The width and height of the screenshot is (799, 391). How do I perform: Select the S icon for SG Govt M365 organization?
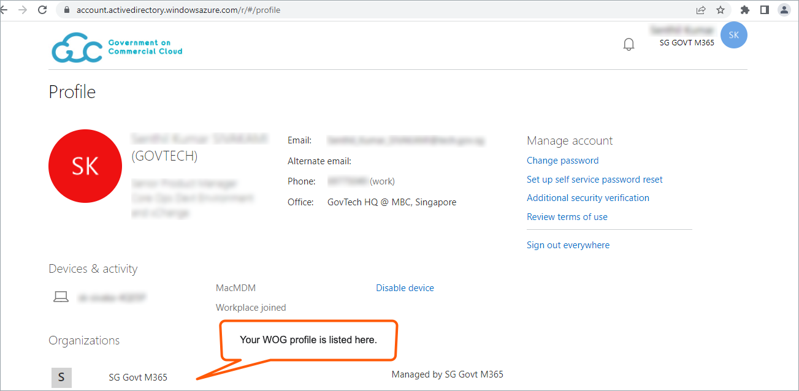click(61, 378)
